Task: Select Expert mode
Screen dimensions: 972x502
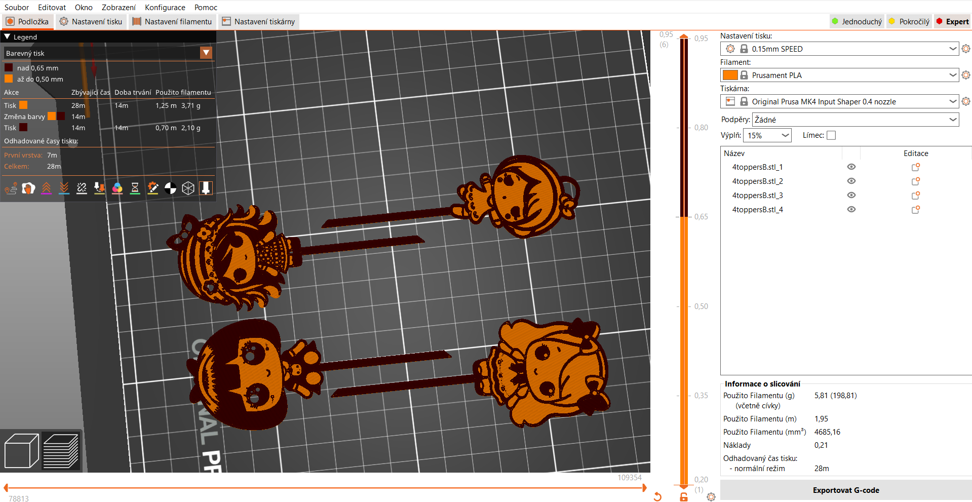Action: 952,21
